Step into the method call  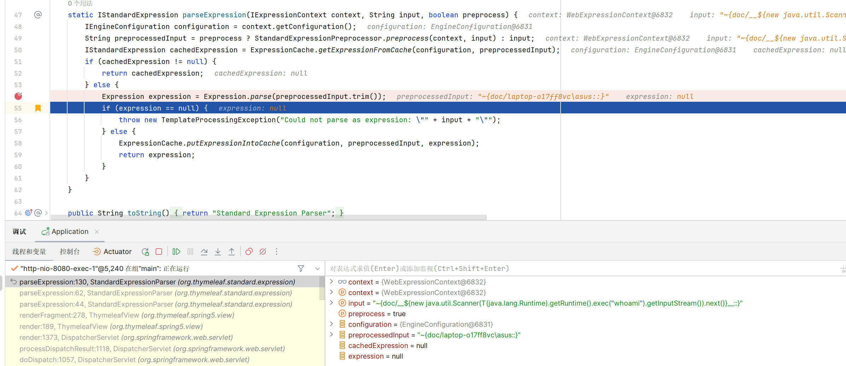point(218,252)
